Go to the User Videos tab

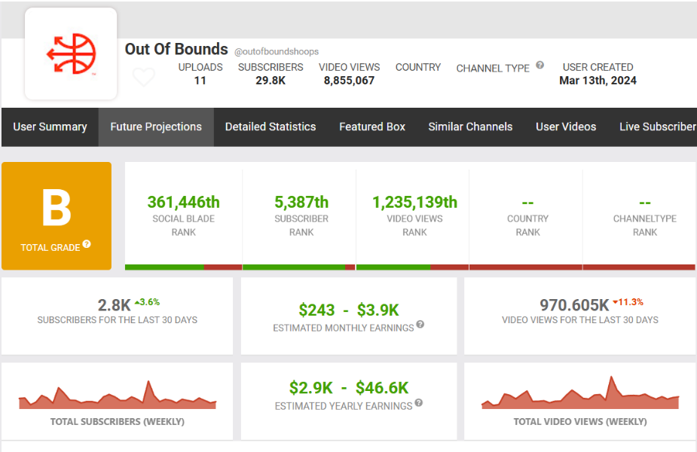tap(566, 127)
